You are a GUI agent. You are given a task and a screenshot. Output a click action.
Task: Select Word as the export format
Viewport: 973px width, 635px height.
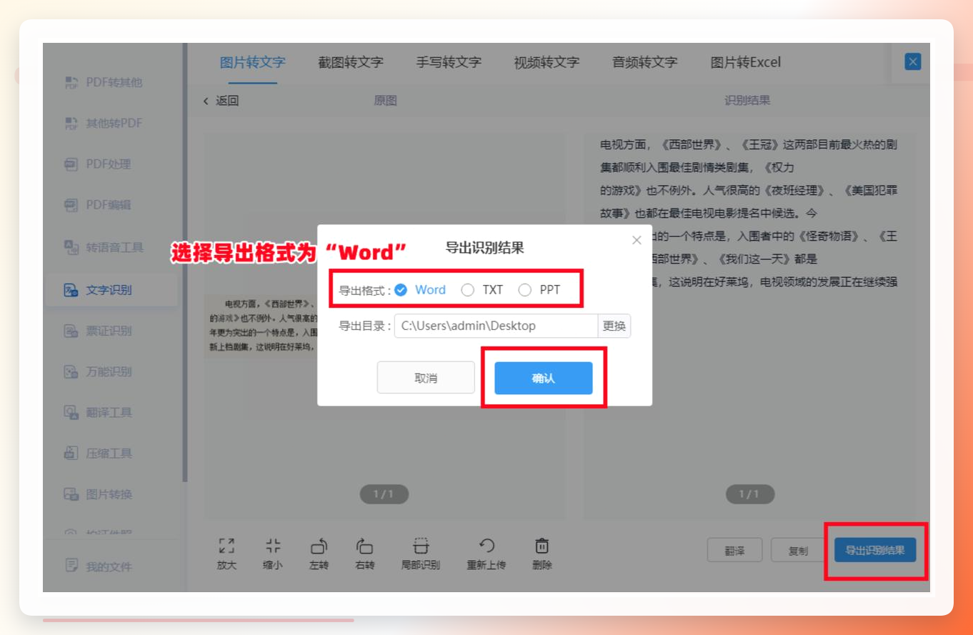[420, 289]
